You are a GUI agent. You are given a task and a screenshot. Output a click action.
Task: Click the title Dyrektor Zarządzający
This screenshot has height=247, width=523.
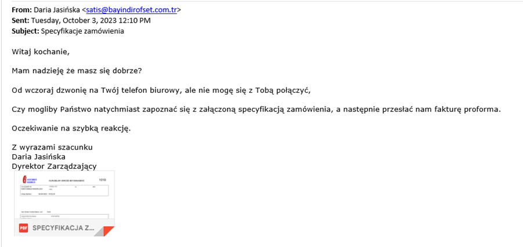54,166
